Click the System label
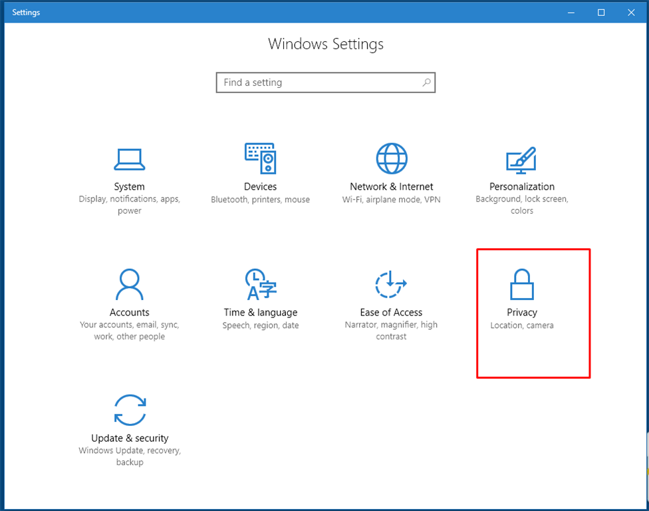The width and height of the screenshot is (649, 511). click(x=130, y=187)
